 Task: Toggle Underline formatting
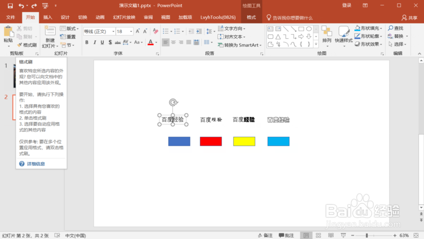point(102,42)
